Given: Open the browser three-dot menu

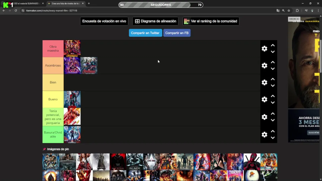Looking at the screenshot, I should click(x=318, y=11).
